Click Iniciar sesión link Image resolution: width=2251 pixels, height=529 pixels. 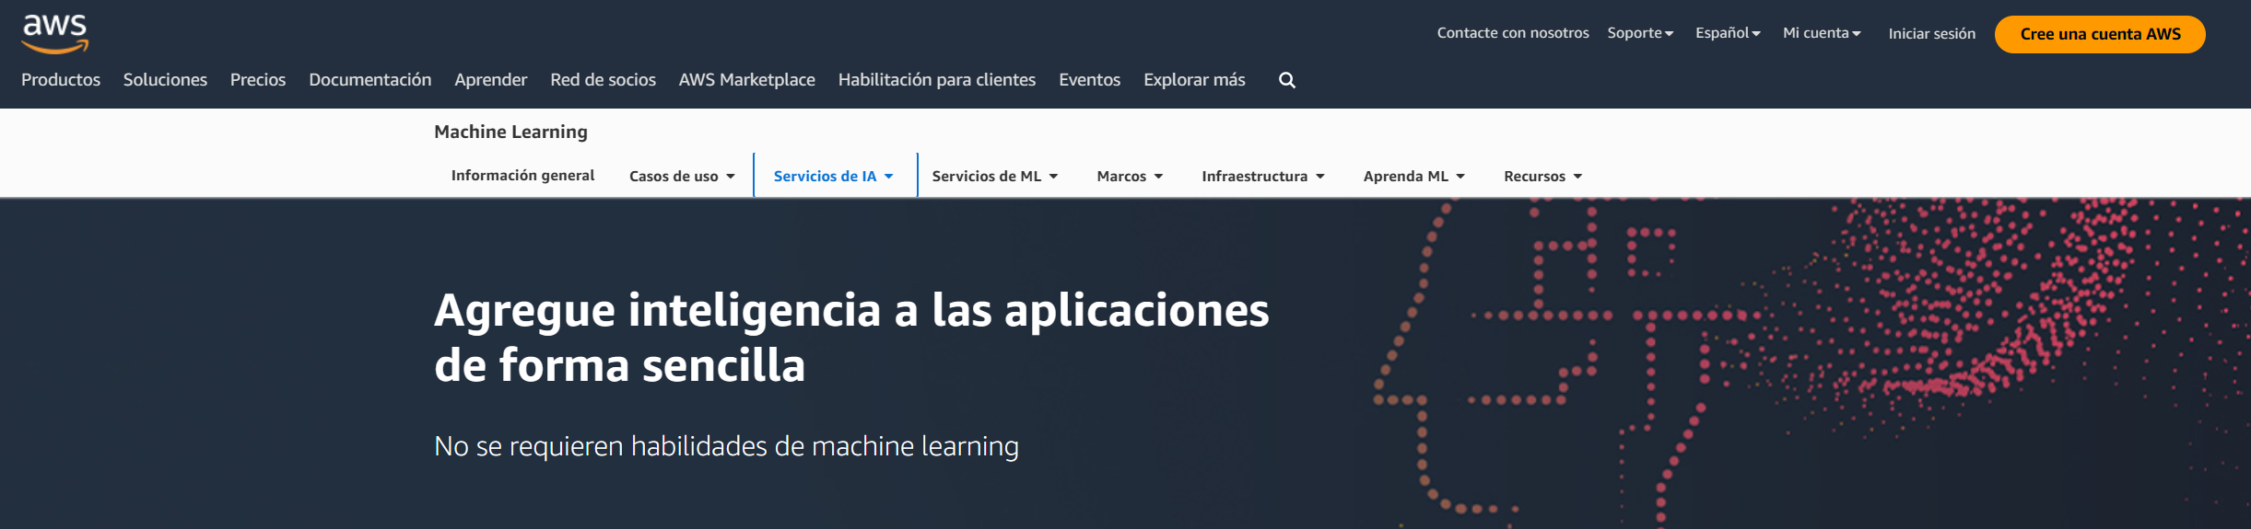(1932, 34)
